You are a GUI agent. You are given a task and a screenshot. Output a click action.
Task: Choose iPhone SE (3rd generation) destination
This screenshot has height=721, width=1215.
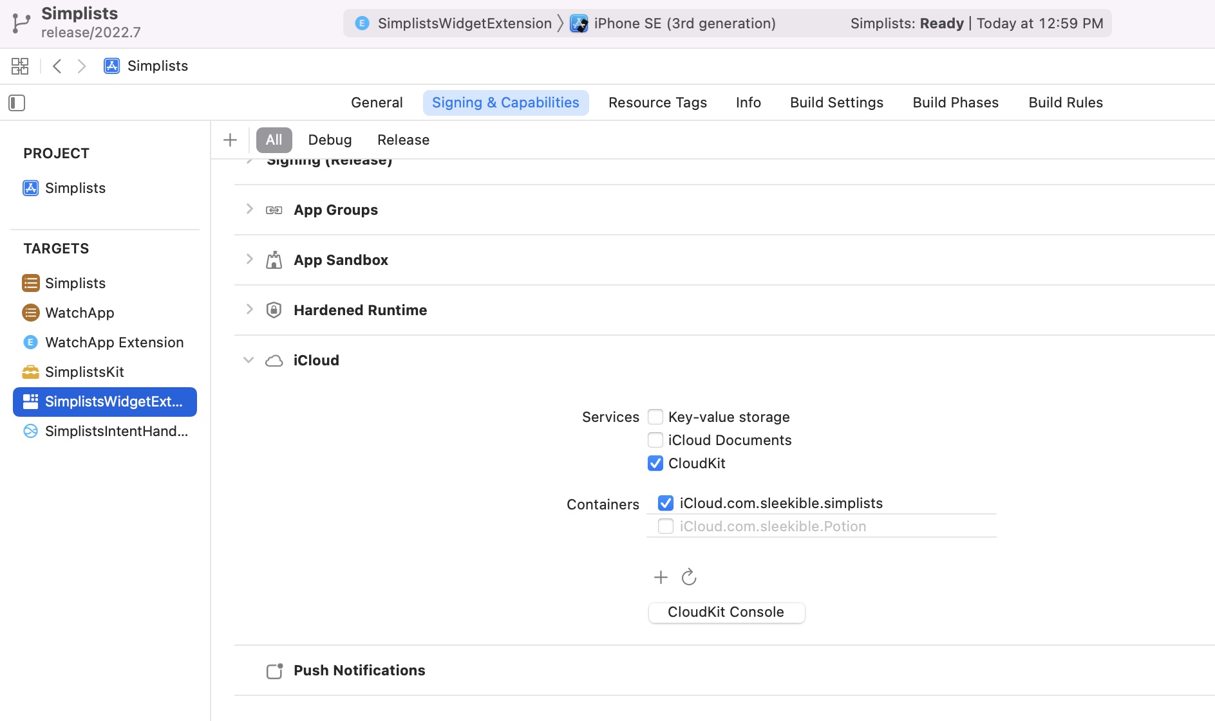(x=684, y=23)
